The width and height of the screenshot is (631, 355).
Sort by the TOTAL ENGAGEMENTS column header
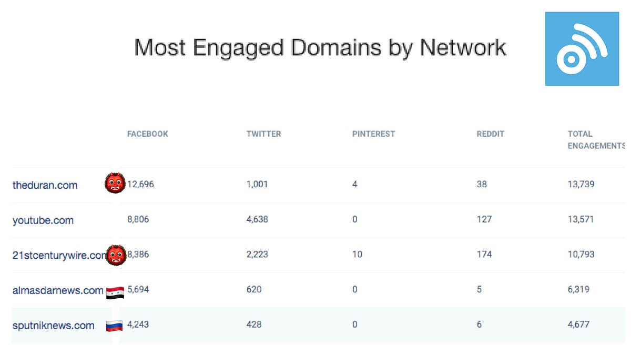(596, 140)
